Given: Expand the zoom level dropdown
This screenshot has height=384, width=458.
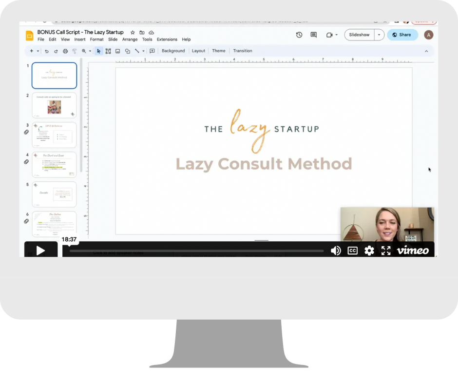Looking at the screenshot, I should (90, 51).
